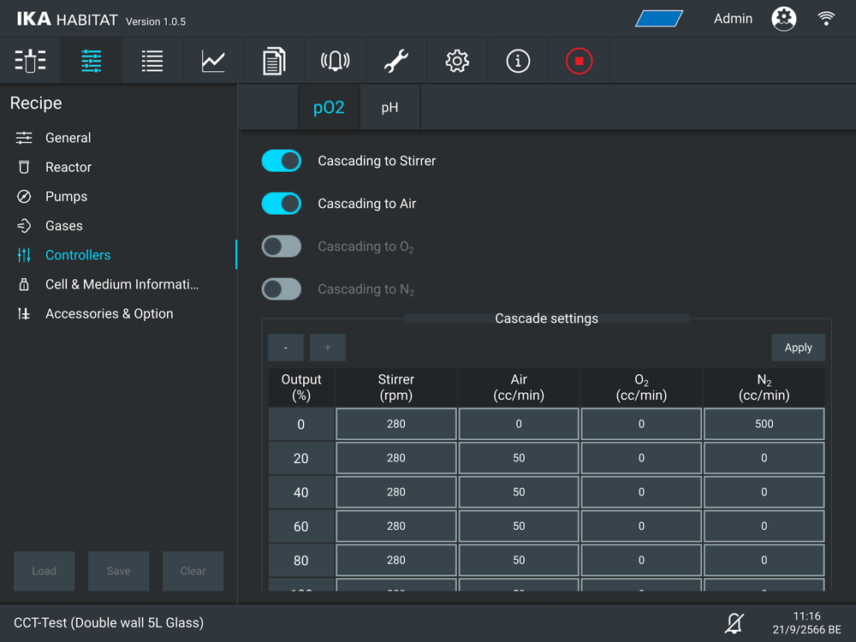
Task: Open the reactor overview icon in toolbar
Action: pyautogui.click(x=30, y=61)
